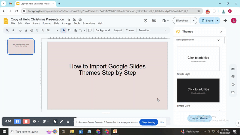Toggle the recorder microphone mute
The image size is (240, 135).
[44, 121]
